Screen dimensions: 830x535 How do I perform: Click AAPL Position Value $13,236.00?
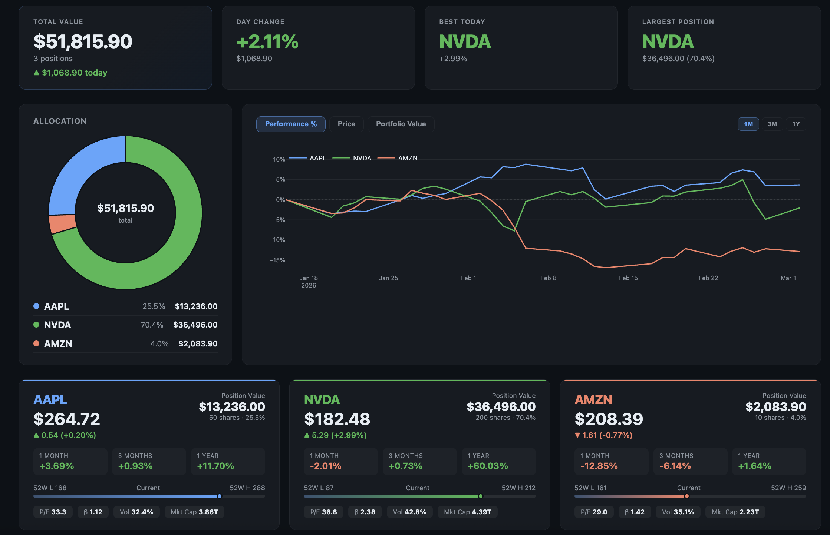pyautogui.click(x=232, y=407)
